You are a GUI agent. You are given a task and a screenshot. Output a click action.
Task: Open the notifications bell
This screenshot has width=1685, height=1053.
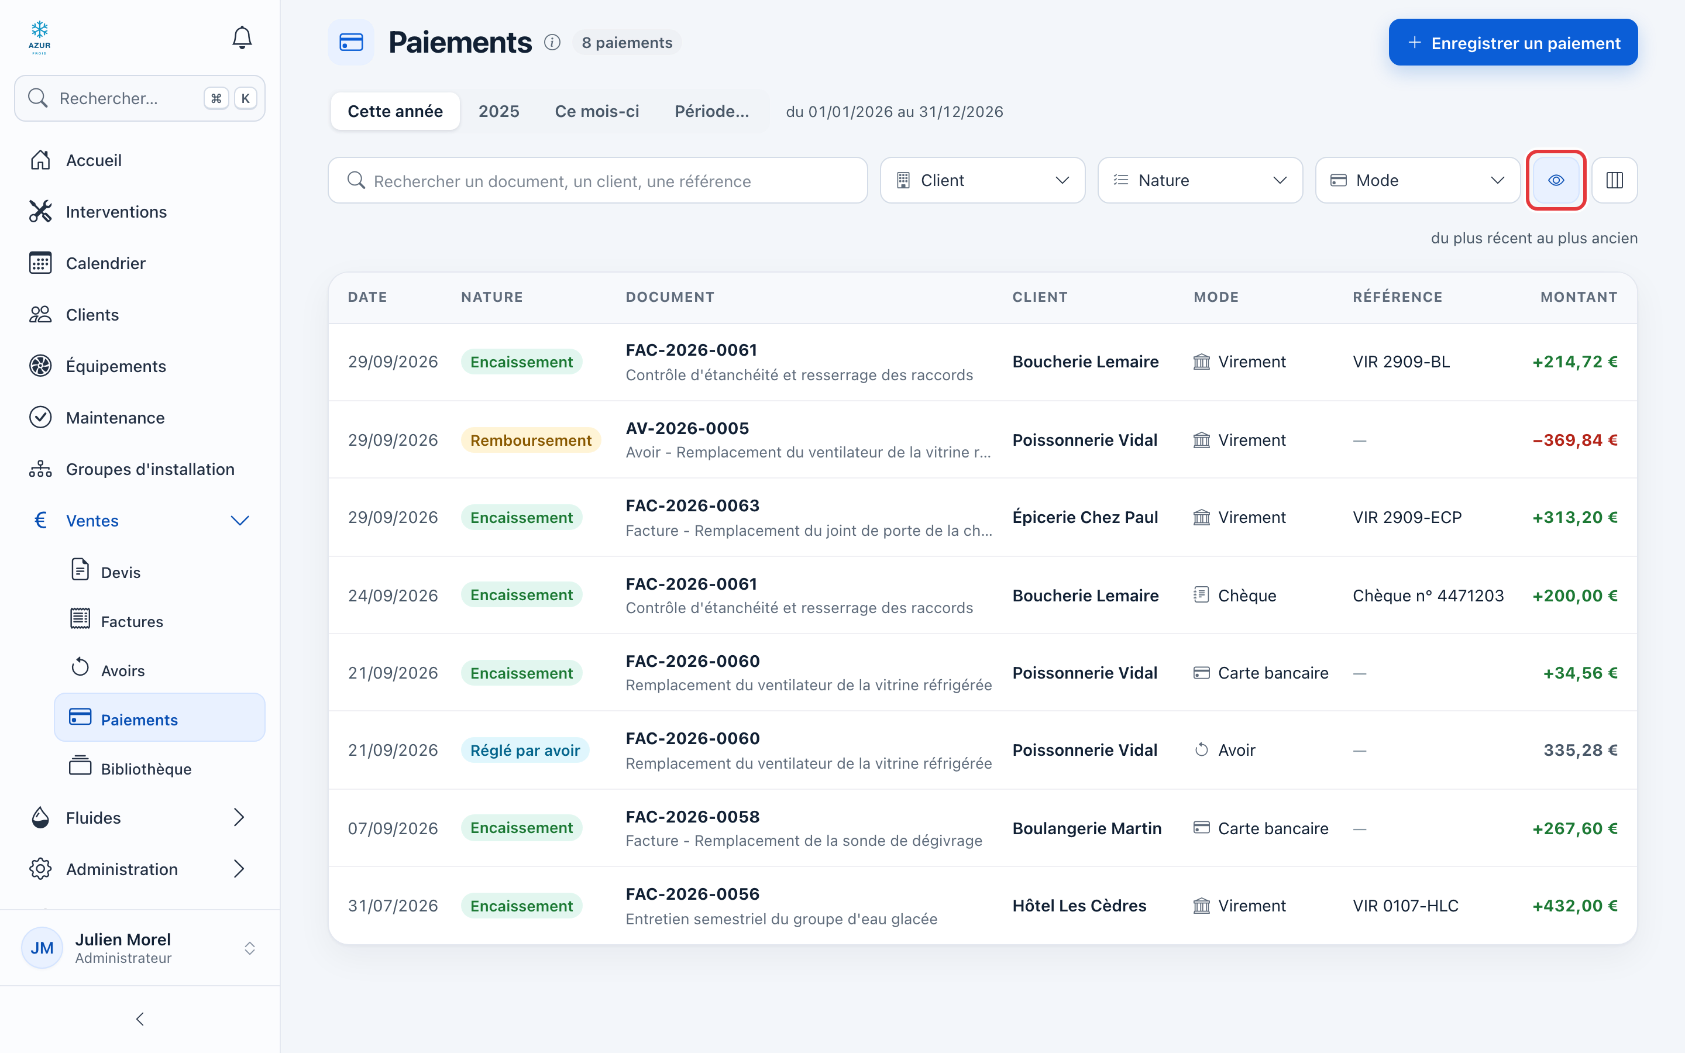242,37
